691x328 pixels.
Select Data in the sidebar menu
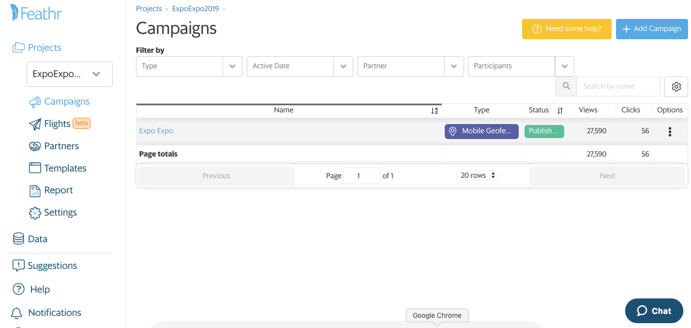tap(37, 239)
